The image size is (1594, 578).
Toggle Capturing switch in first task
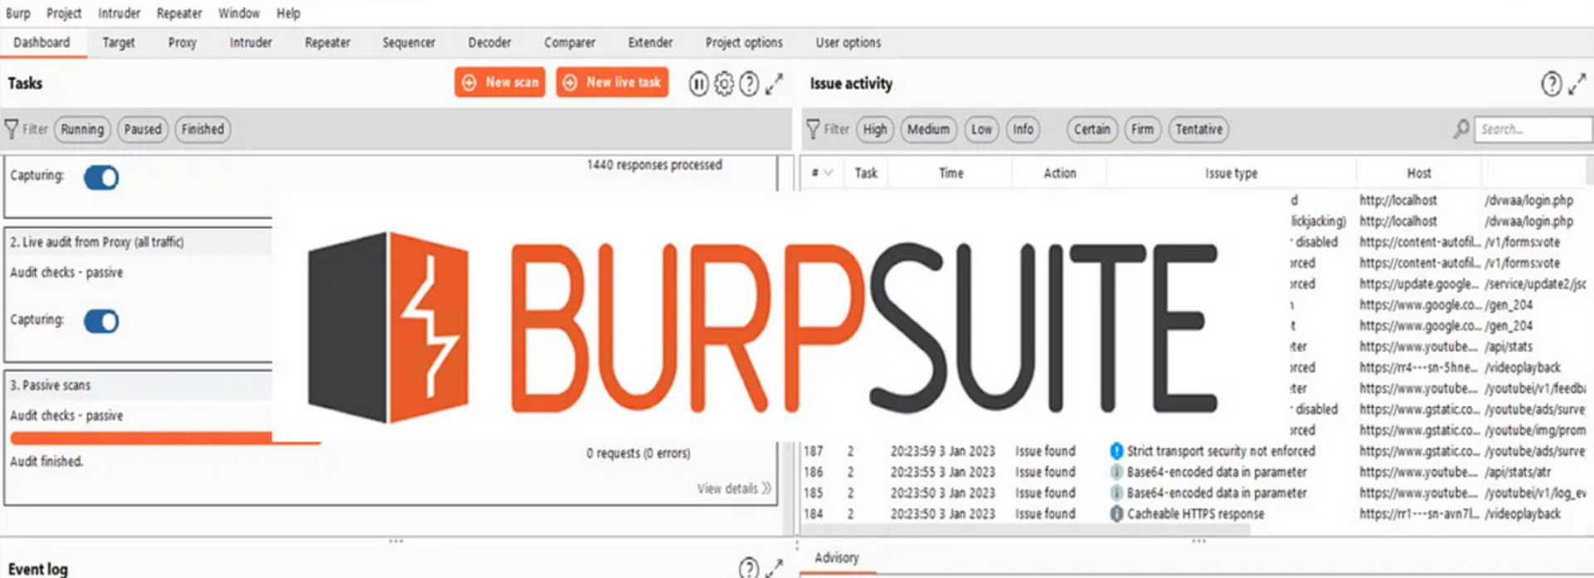(x=101, y=177)
